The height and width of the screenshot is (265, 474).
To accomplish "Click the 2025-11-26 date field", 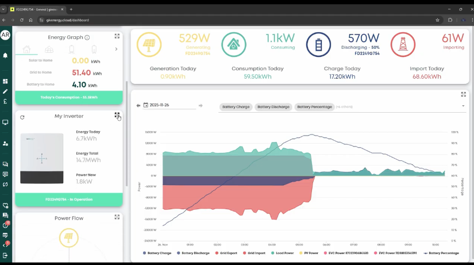I will 171,106.
